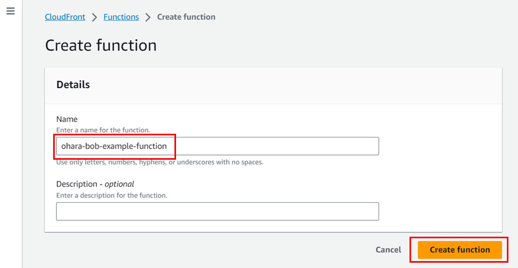The height and width of the screenshot is (268, 518).
Task: Open the hamburger navigation menu
Action: pyautogui.click(x=11, y=11)
